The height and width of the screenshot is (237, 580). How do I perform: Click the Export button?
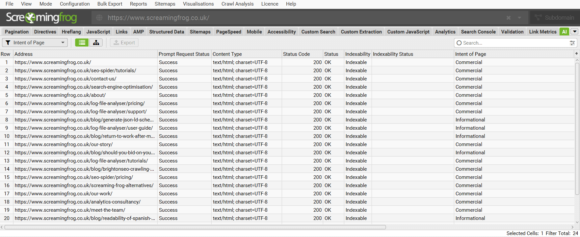pos(124,43)
